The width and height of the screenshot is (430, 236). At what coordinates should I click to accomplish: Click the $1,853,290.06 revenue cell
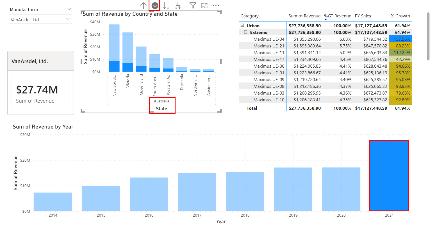[x=307, y=39]
